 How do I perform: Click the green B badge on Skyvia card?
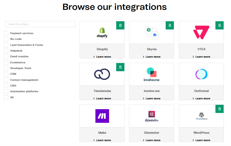[170, 25]
